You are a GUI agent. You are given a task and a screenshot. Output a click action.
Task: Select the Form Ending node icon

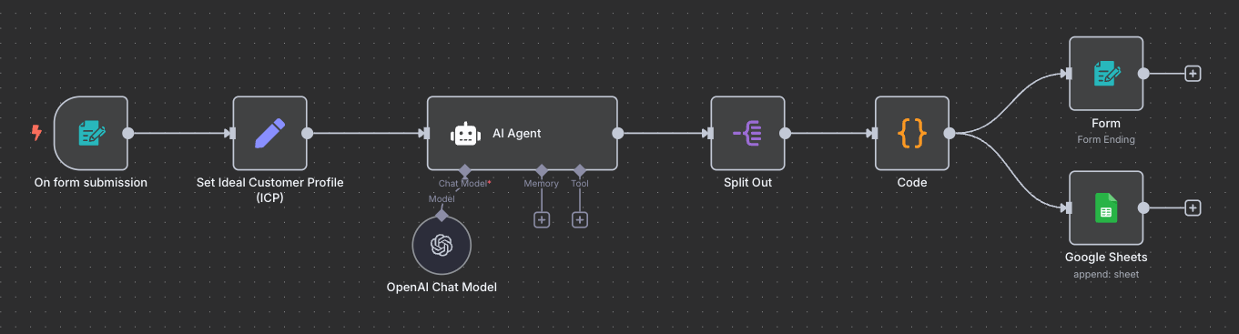(x=1106, y=74)
